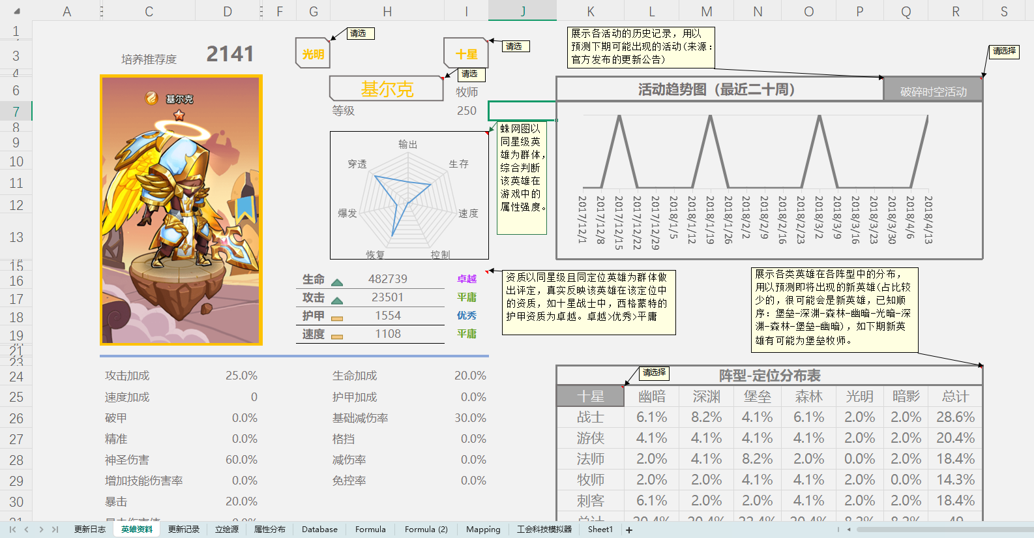Click the 生命 value 482739
This screenshot has height=538, width=1034.
[x=388, y=279]
